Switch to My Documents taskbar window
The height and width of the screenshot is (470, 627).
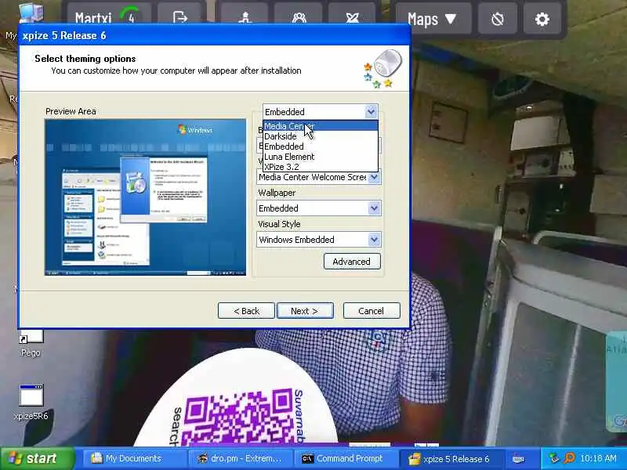point(134,458)
